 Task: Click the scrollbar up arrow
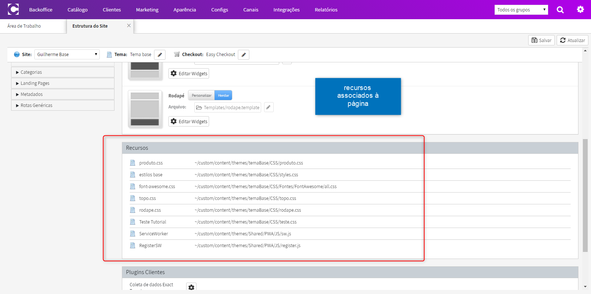click(x=585, y=51)
